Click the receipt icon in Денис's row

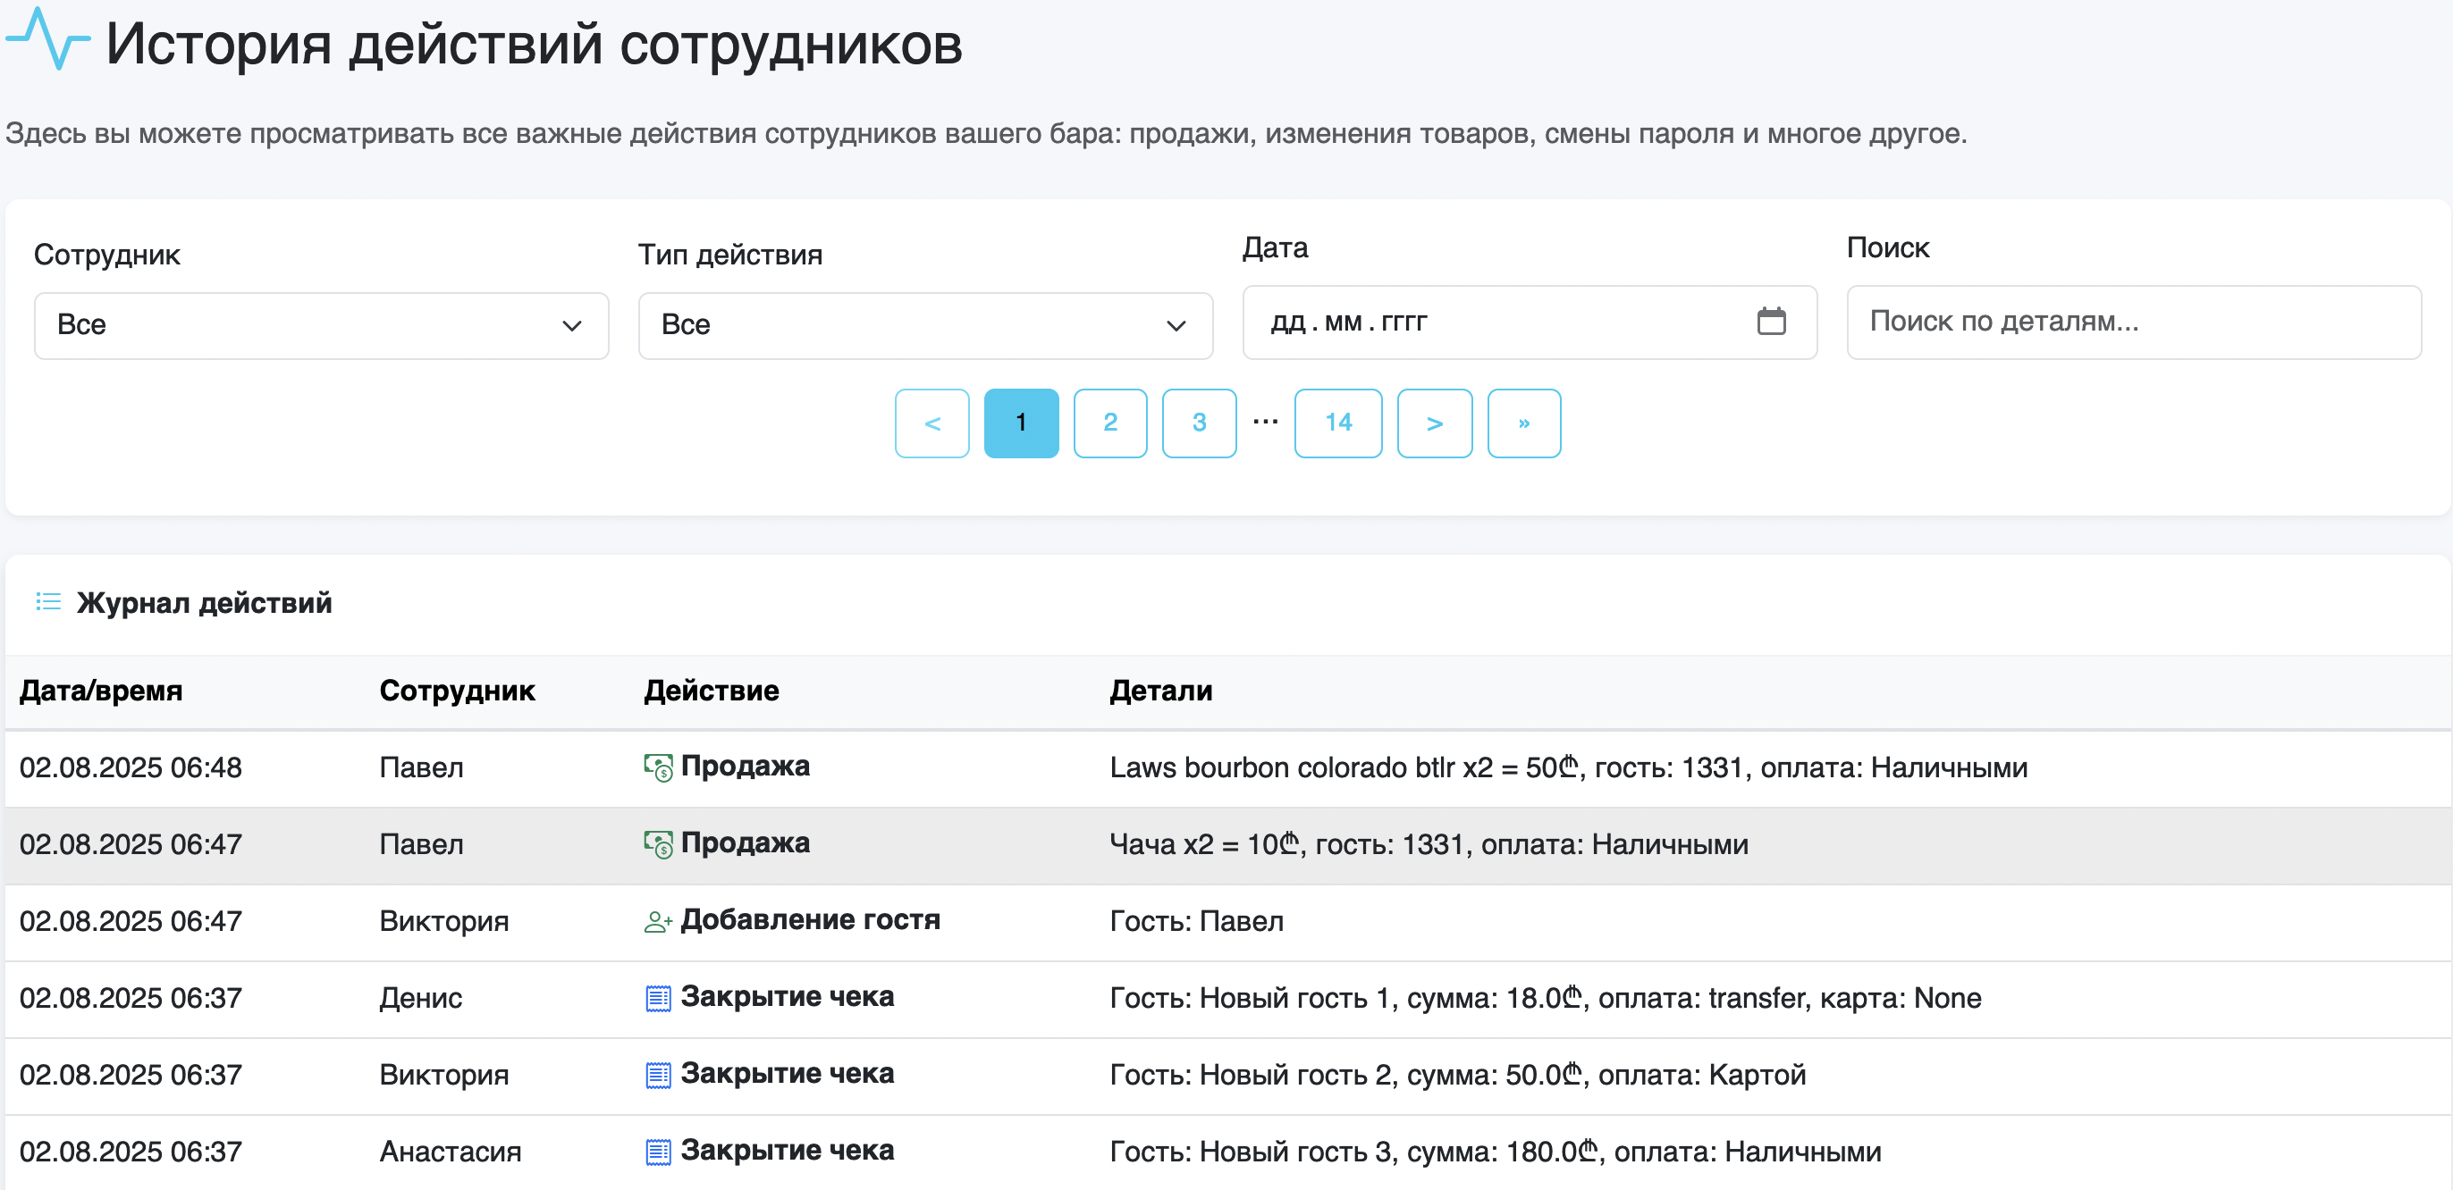click(657, 997)
